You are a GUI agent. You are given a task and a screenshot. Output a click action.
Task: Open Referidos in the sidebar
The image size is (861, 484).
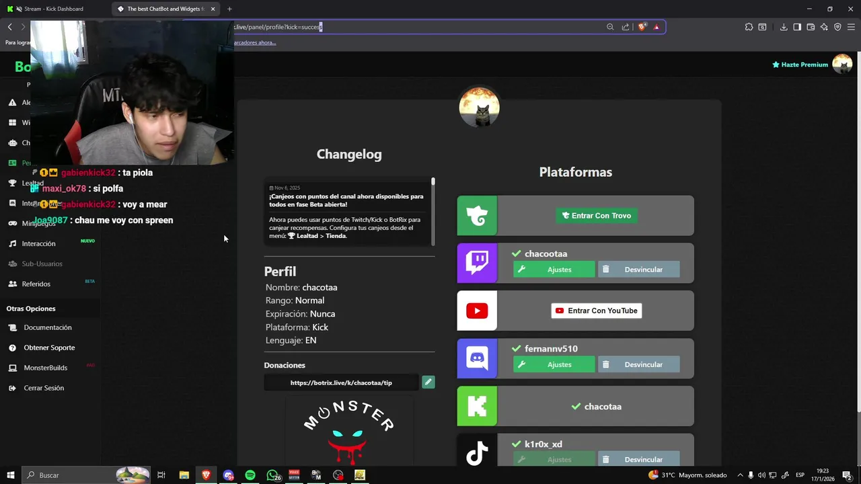coord(36,284)
